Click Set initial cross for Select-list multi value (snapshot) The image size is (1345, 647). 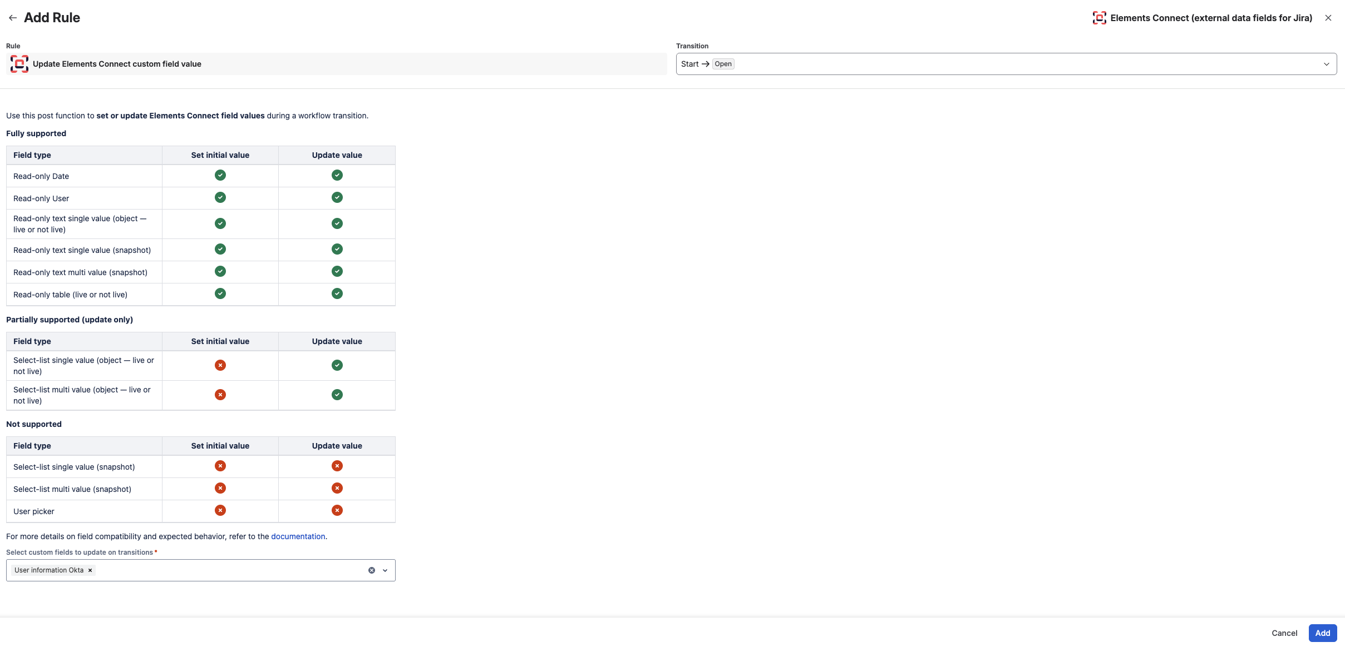220,488
